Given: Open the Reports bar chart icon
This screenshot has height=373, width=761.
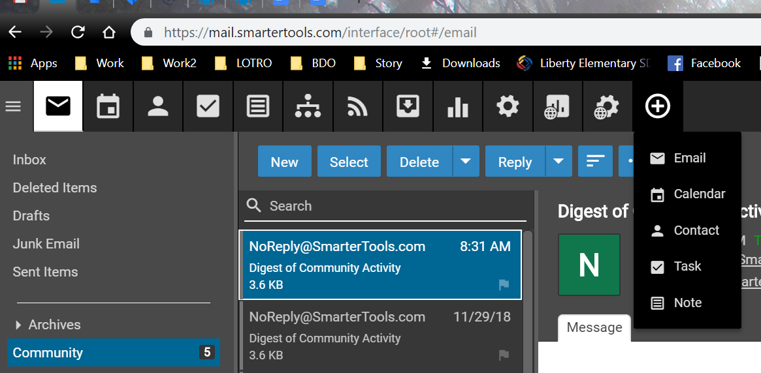Looking at the screenshot, I should pos(458,106).
